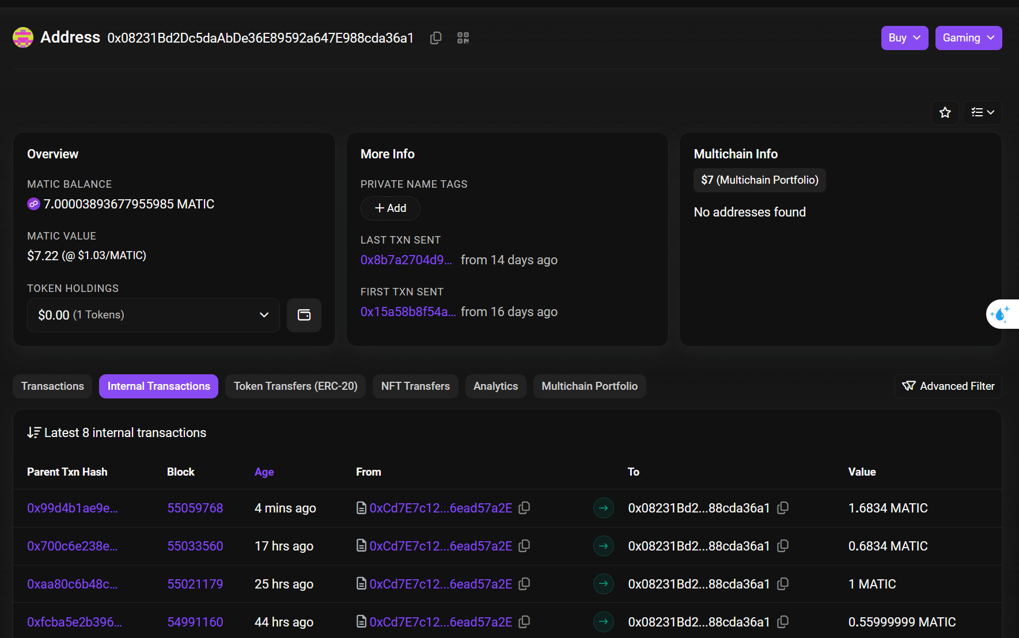Click the 0.55999999 MATIC value
1019x638 pixels.
pos(902,622)
